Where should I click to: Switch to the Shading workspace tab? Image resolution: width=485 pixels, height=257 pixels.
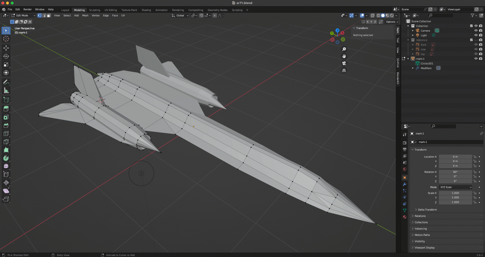coord(146,10)
